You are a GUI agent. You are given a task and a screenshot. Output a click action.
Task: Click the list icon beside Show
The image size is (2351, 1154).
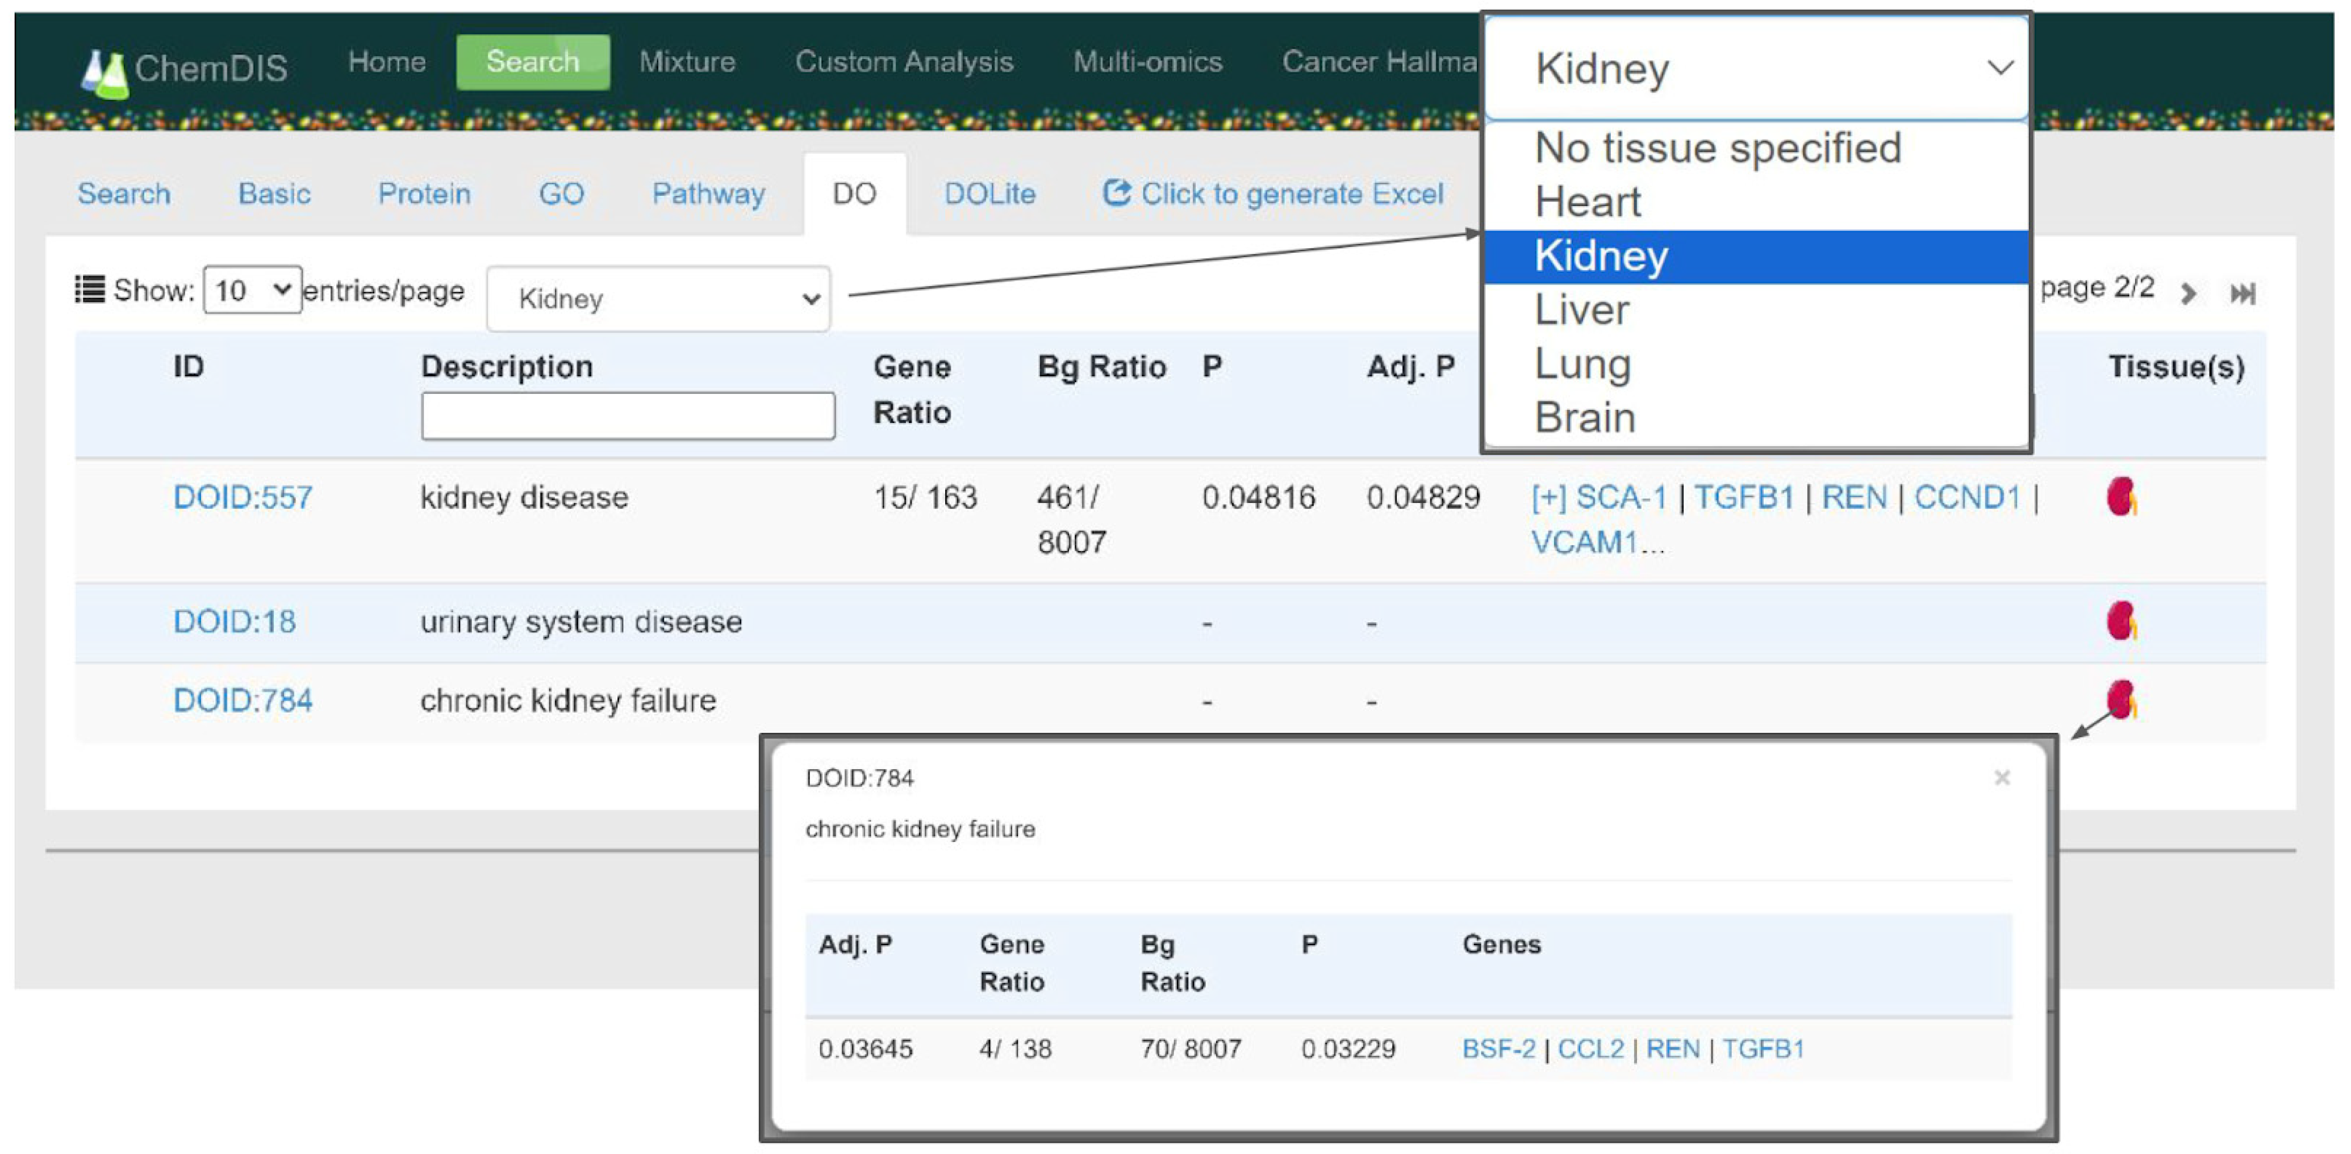[89, 290]
